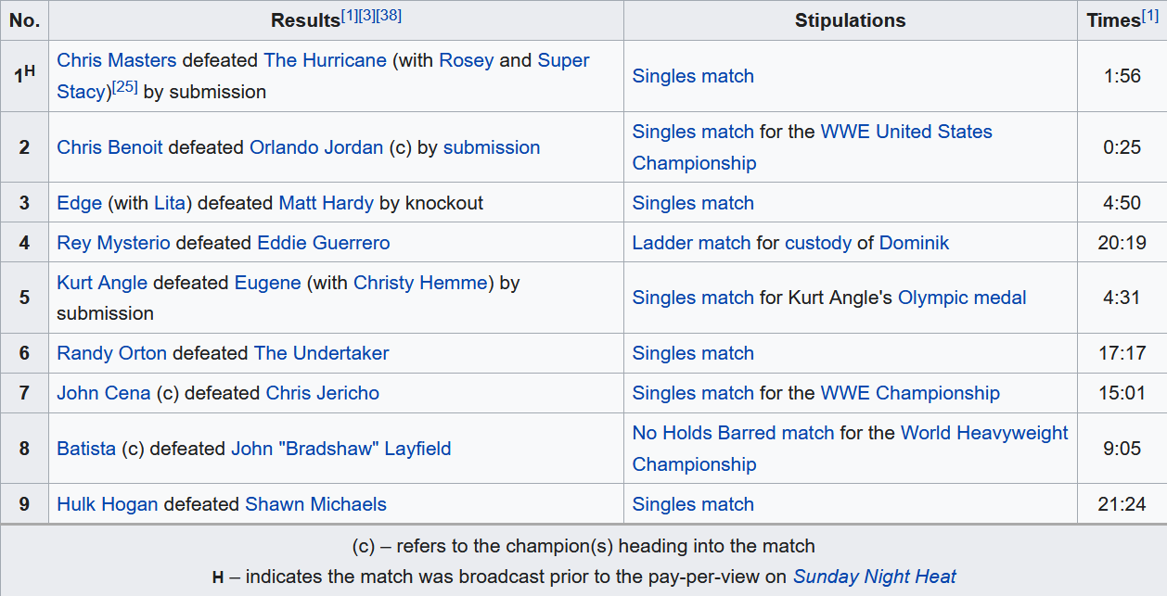Open the John Cena link

coord(103,393)
